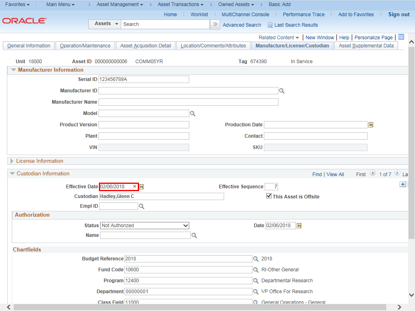Click the Fund Code lookup icon
The height and width of the screenshot is (311, 415).
coord(256,270)
